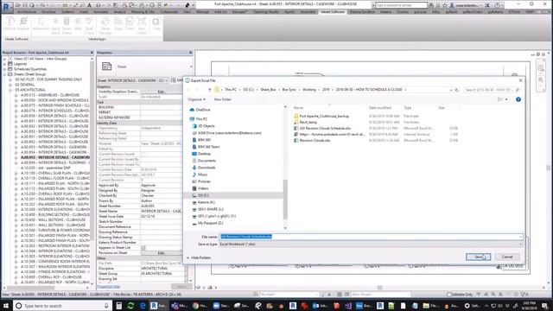
Task: Click Save in the Export Excel File dialog
Action: tap(478, 257)
